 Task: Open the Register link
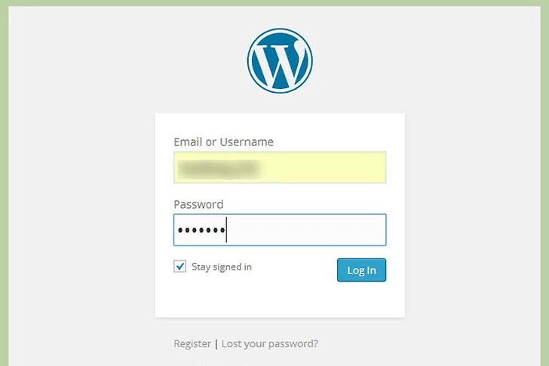pos(192,343)
